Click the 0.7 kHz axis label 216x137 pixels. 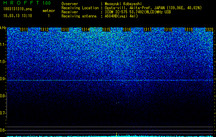[x=3, y=113]
